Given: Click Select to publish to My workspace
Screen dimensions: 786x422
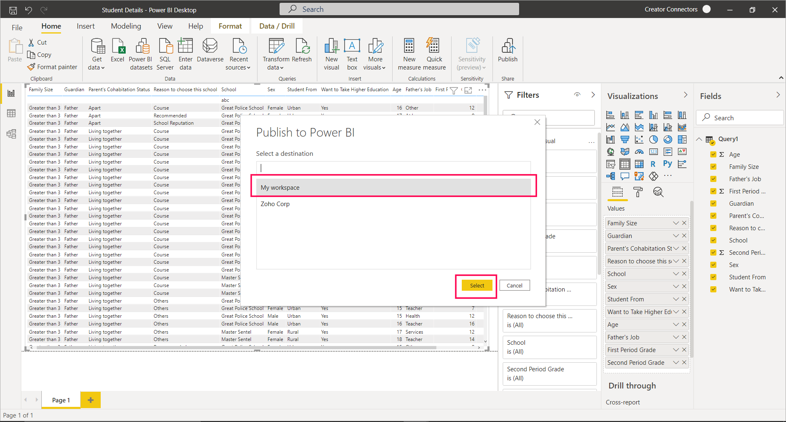Looking at the screenshot, I should click(476, 285).
